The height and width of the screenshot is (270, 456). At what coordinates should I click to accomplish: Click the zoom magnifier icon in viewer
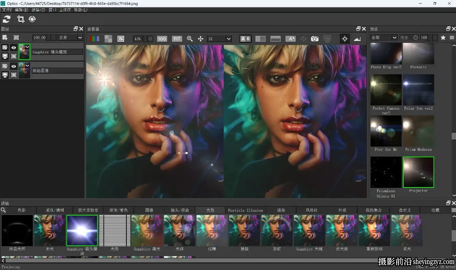[x=190, y=39]
